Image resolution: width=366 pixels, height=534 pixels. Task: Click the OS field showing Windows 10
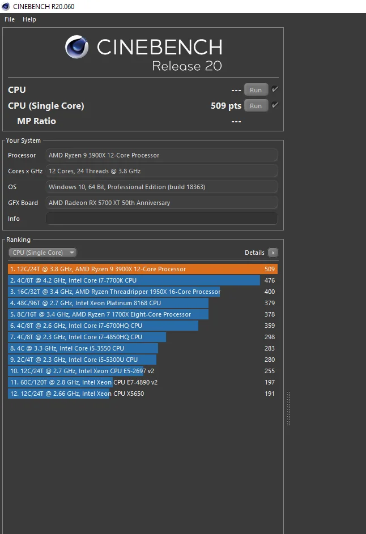(x=161, y=187)
